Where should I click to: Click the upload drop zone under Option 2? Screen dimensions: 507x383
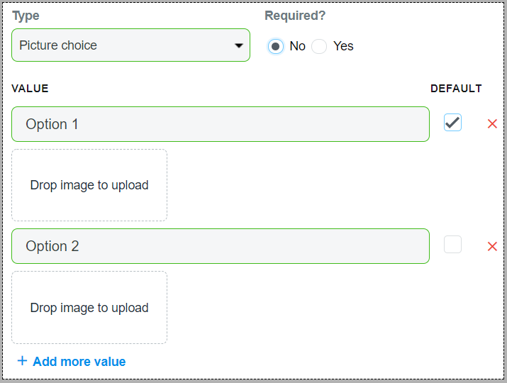click(89, 308)
